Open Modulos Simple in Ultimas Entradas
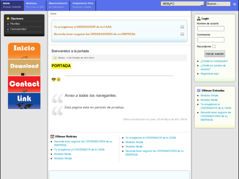 (209, 96)
